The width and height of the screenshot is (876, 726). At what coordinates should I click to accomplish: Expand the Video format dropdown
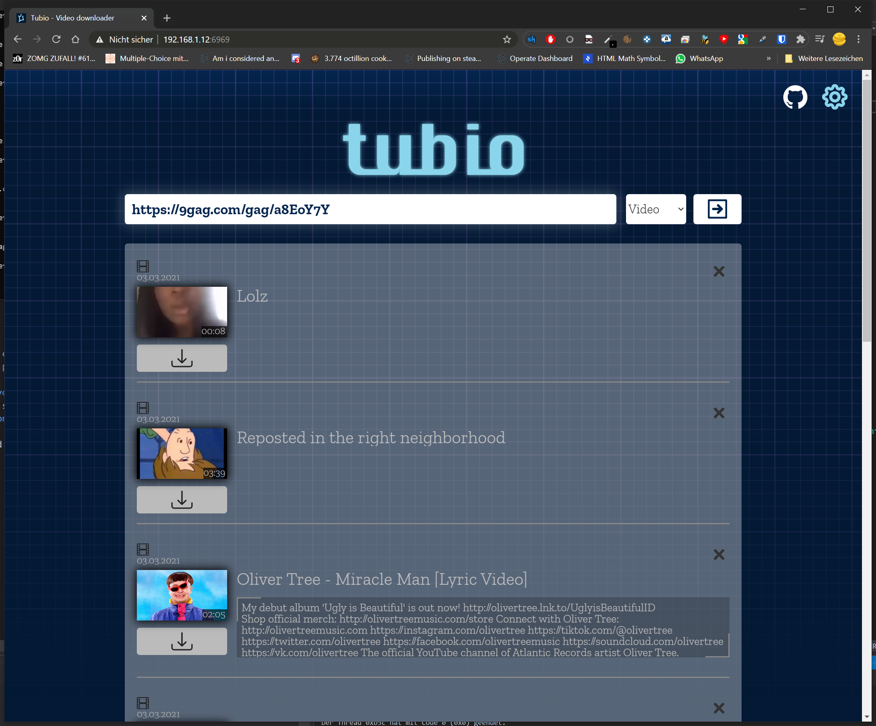click(655, 209)
